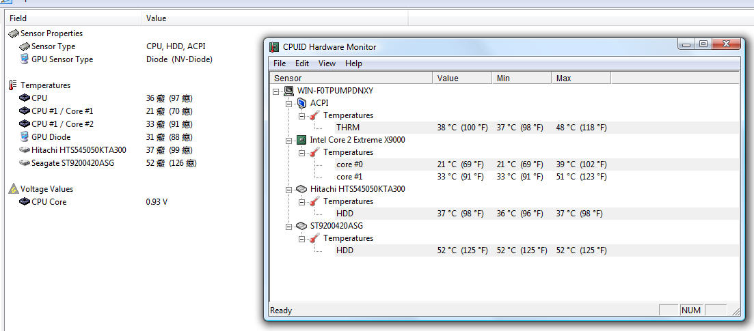Select the HDD row under ST9200420ASG

[x=537, y=250]
